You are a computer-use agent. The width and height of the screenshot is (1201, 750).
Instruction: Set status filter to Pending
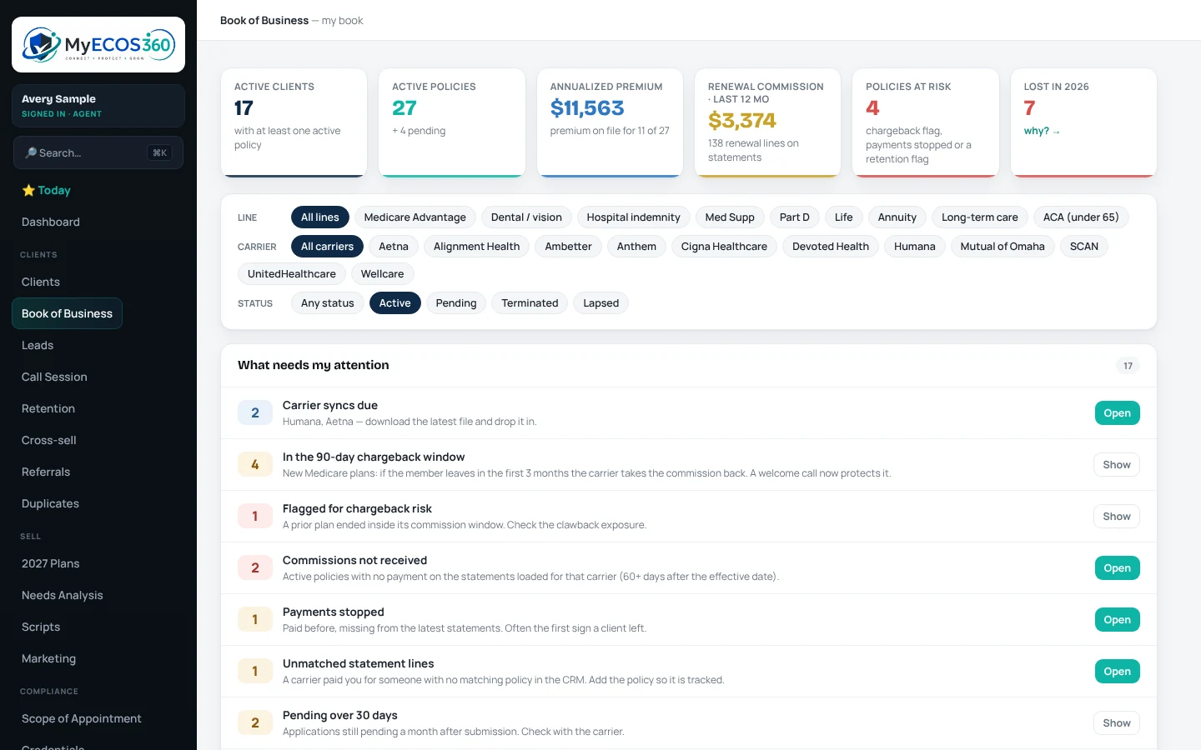456,303
